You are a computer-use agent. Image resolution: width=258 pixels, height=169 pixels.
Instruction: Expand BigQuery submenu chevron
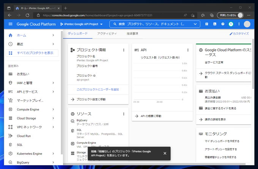(53, 163)
